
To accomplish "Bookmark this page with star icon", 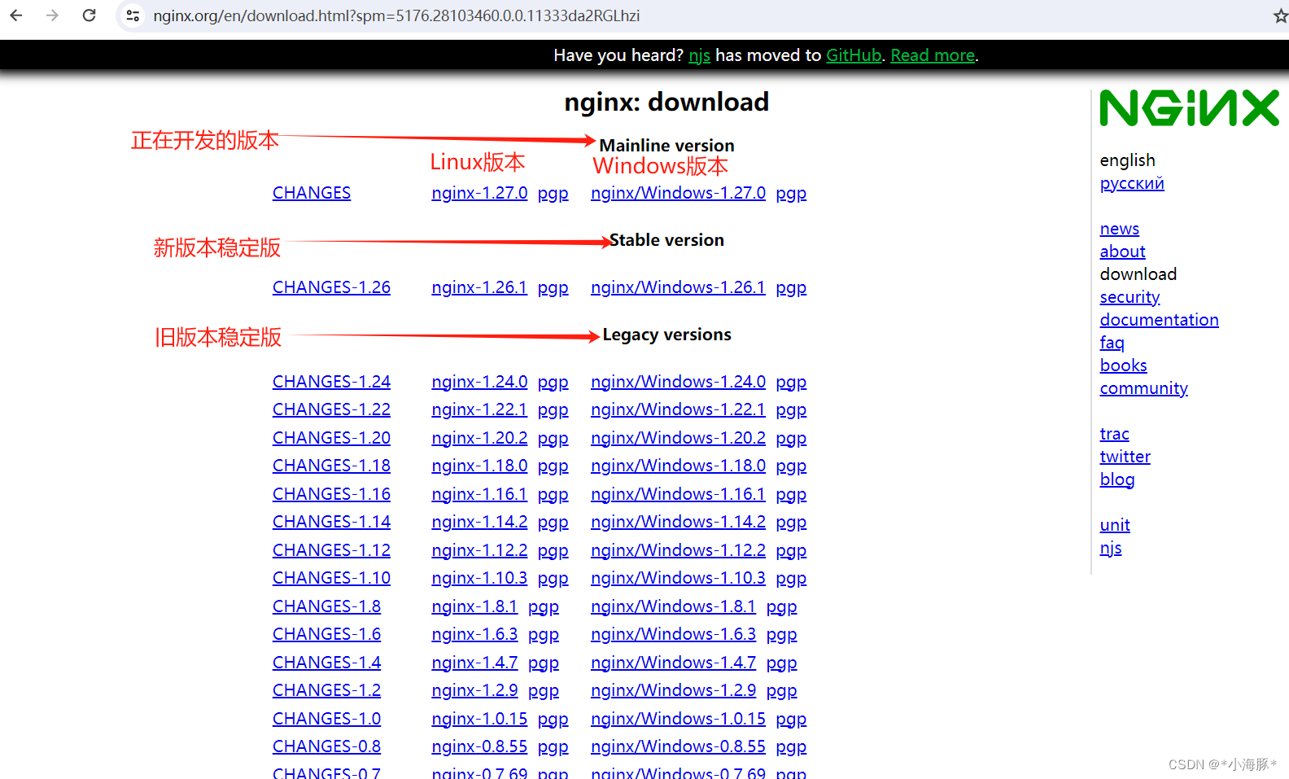I will [1280, 15].
